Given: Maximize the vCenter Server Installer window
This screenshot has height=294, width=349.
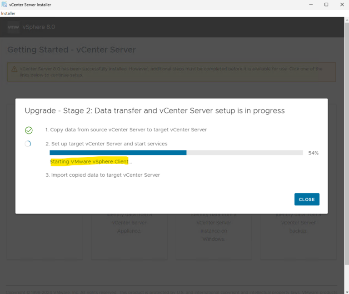Looking at the screenshot, I should (326, 5).
